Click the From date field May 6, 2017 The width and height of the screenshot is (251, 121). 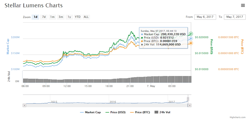pos(205,17)
